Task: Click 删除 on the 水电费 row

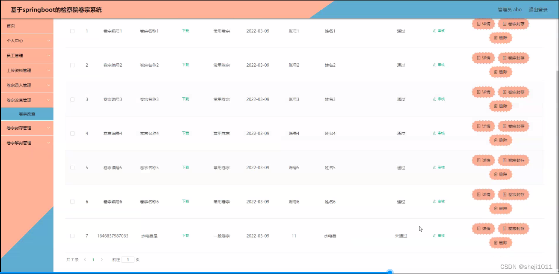Action: 500,242
